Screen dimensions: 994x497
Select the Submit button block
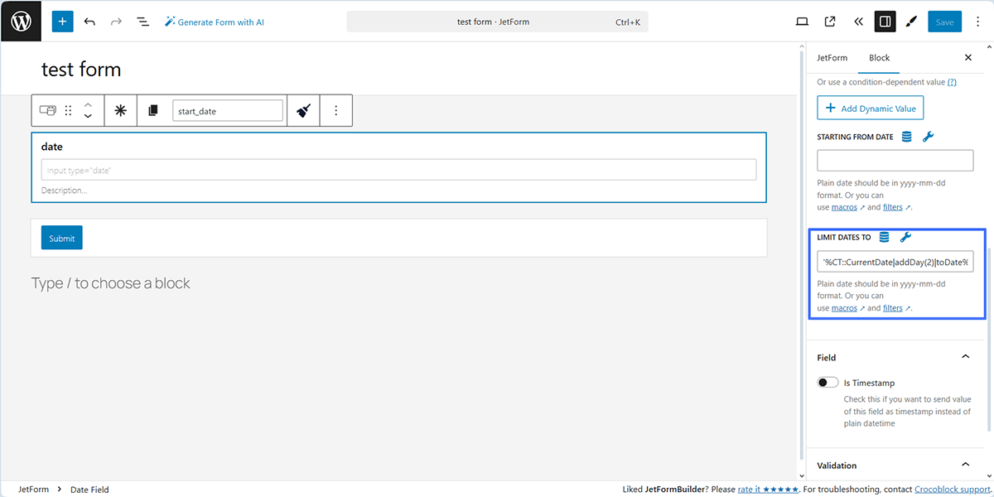pyautogui.click(x=62, y=238)
